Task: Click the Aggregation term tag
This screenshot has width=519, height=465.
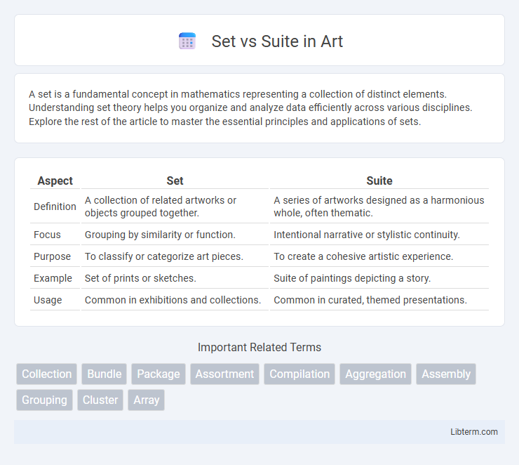Action: (376, 374)
